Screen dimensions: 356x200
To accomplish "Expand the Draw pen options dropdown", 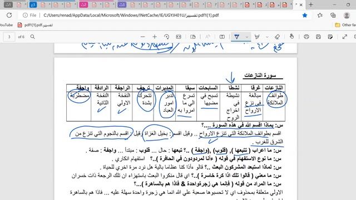I will [247, 37].
